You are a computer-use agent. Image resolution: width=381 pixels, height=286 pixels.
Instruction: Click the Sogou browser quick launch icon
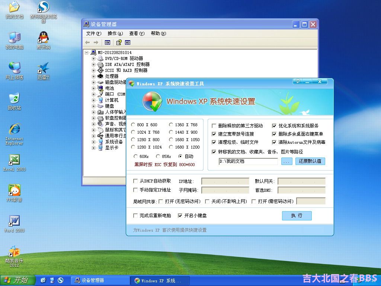point(61,280)
